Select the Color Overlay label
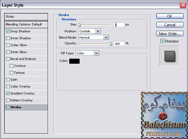 pyautogui.click(x=20, y=86)
